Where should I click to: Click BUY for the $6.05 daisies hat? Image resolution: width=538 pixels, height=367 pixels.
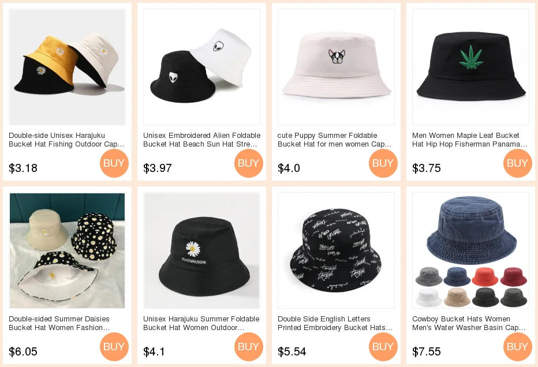point(114,346)
